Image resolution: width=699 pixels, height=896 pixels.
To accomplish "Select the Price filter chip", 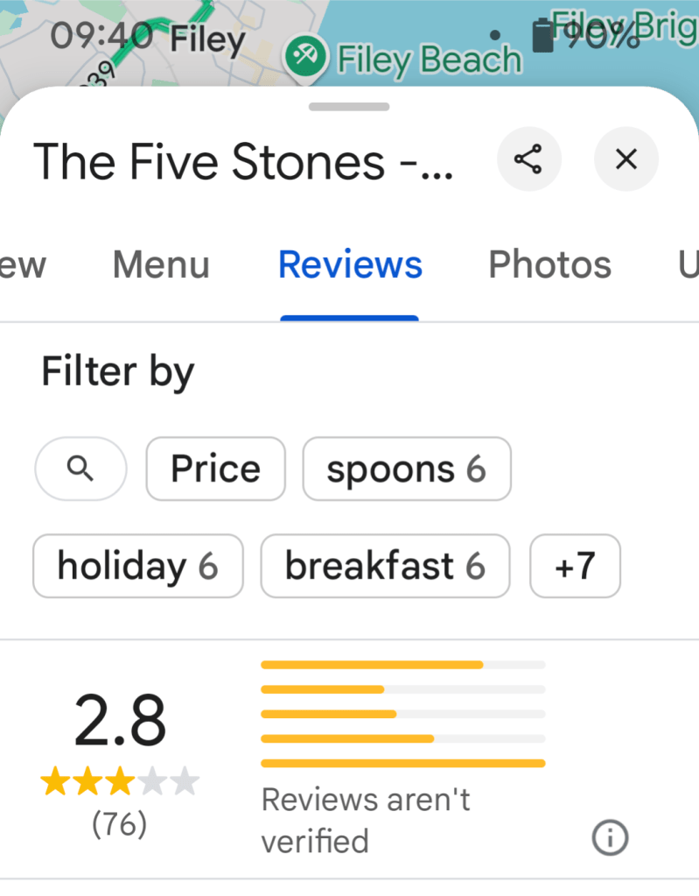I will pos(215,469).
